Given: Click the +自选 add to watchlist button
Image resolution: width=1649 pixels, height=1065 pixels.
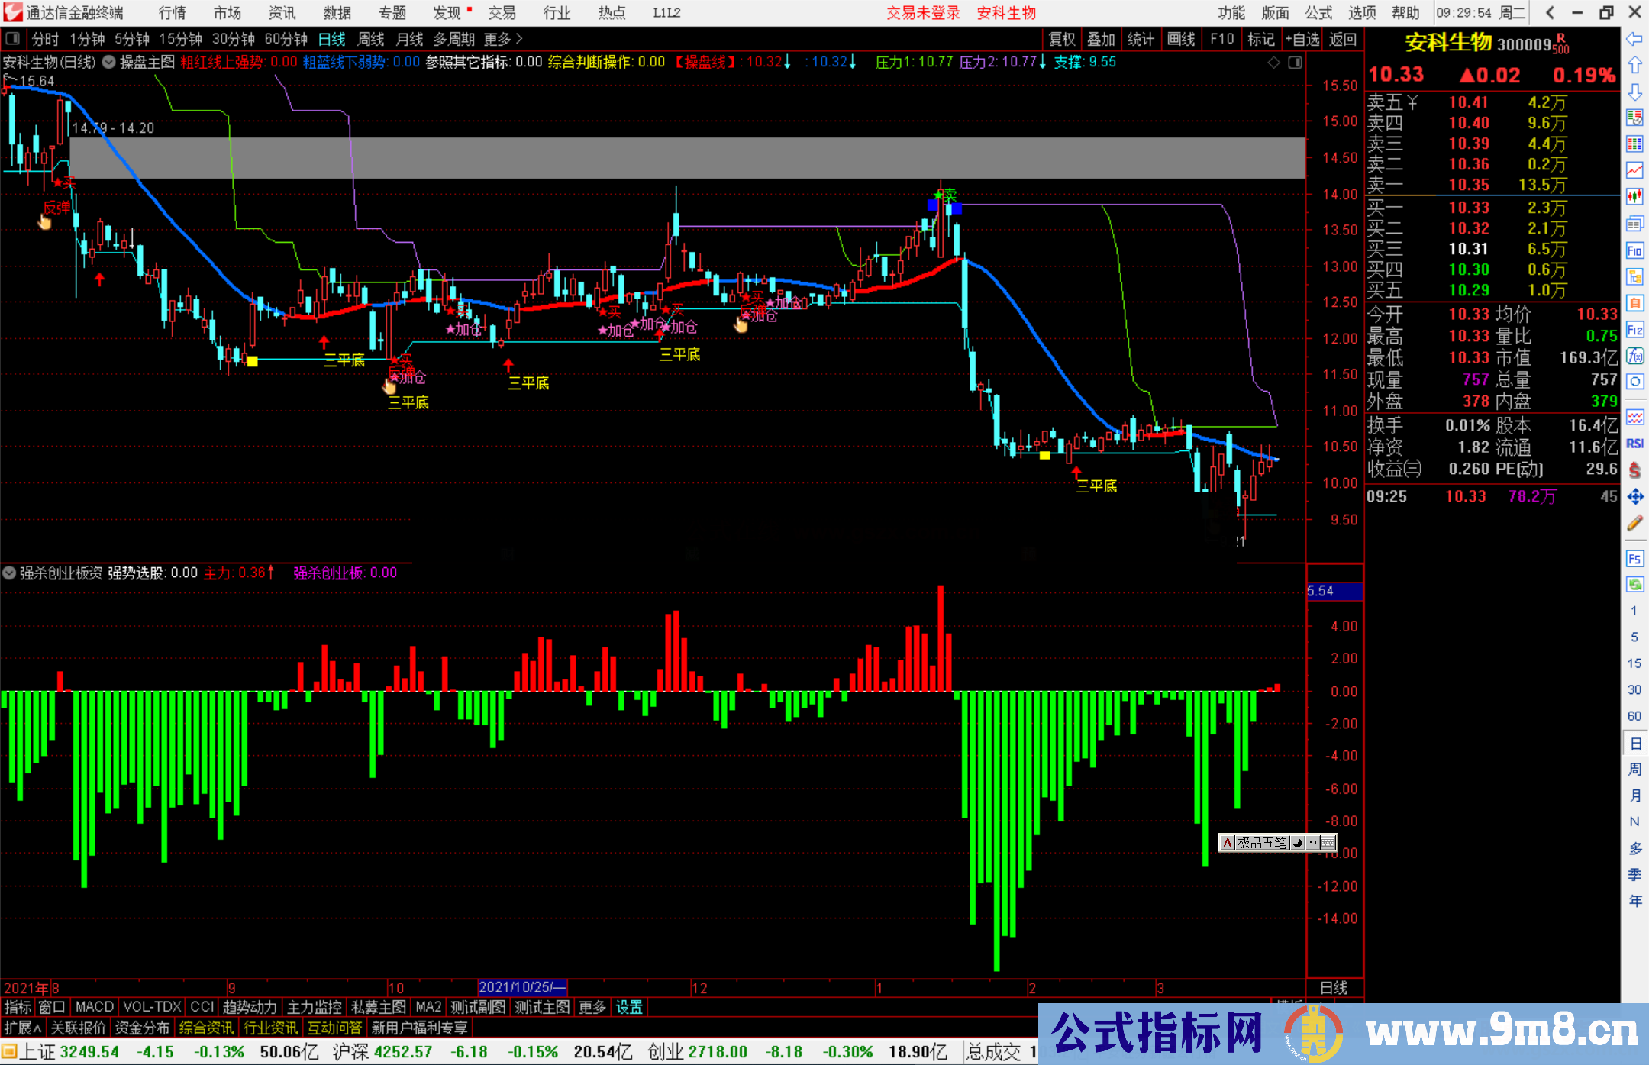Looking at the screenshot, I should 1302,39.
